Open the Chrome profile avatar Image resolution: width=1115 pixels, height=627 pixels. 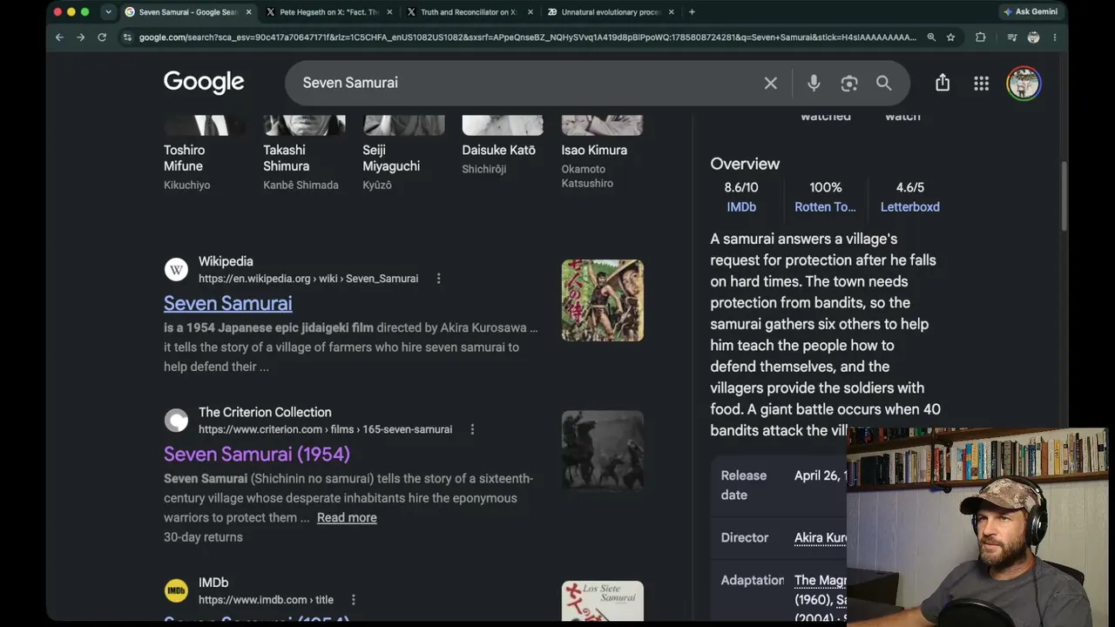click(1033, 37)
